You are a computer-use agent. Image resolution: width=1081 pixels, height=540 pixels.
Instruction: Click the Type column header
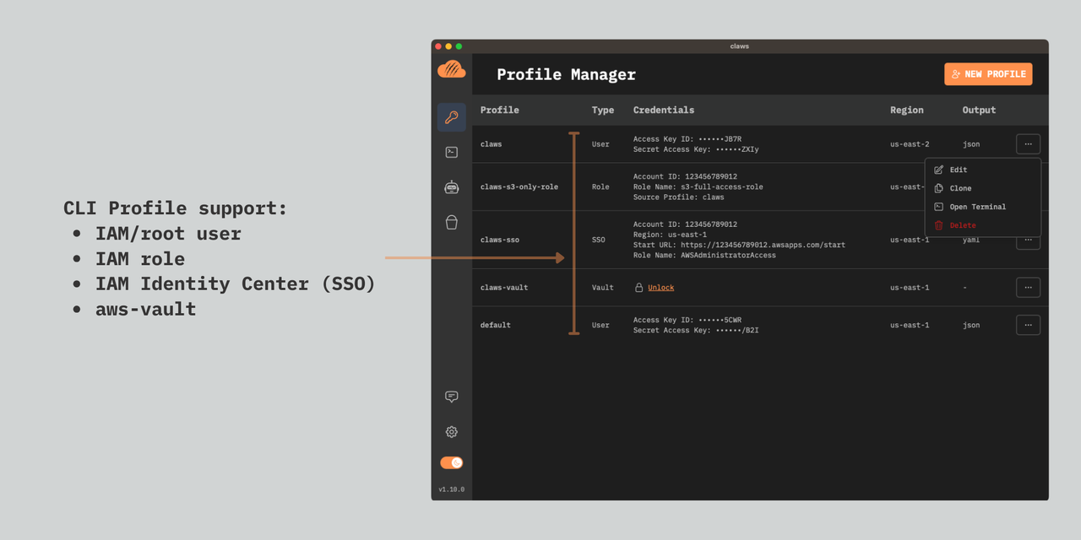pyautogui.click(x=603, y=110)
